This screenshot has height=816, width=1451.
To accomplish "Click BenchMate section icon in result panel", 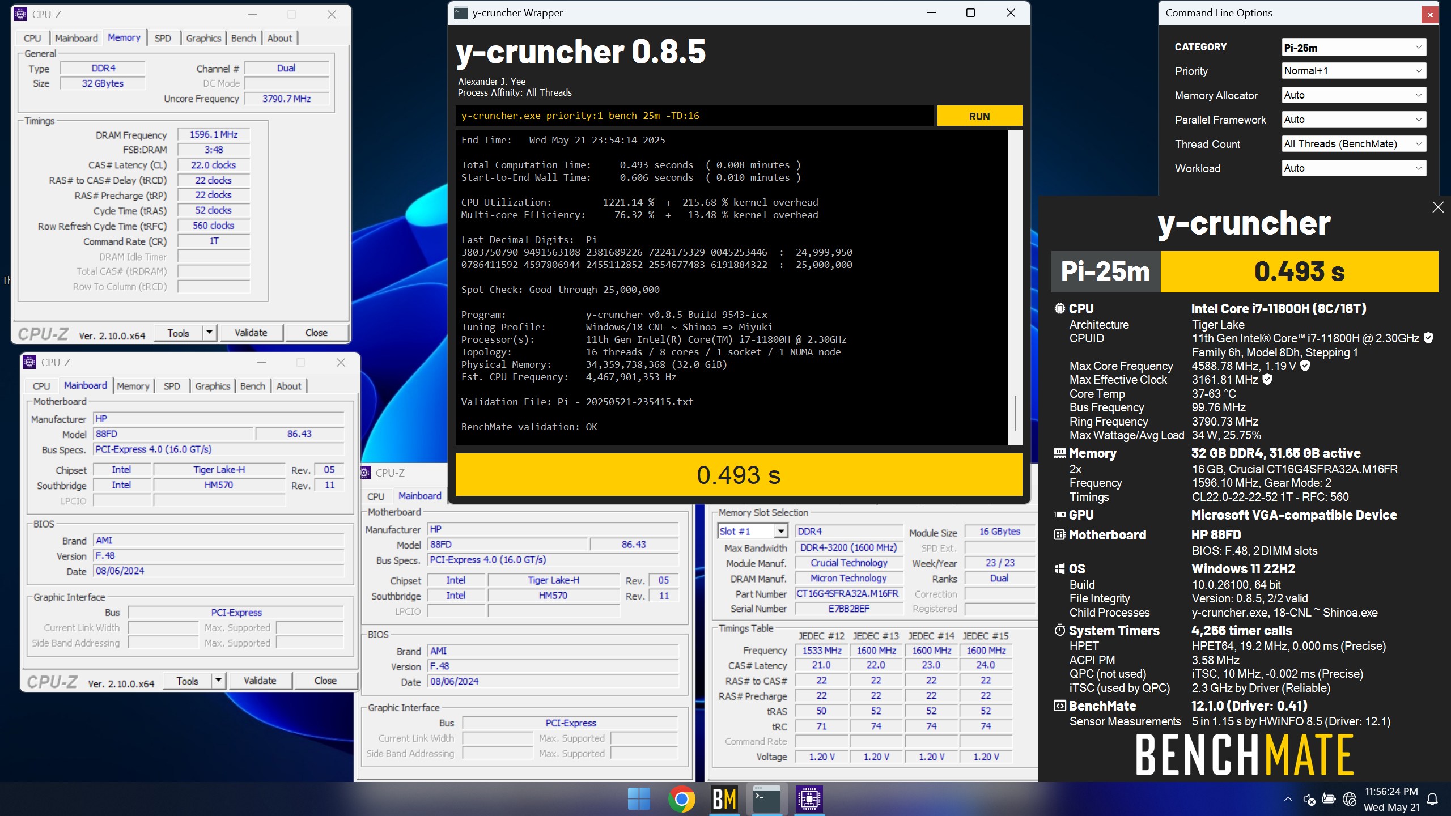I will point(1059,706).
